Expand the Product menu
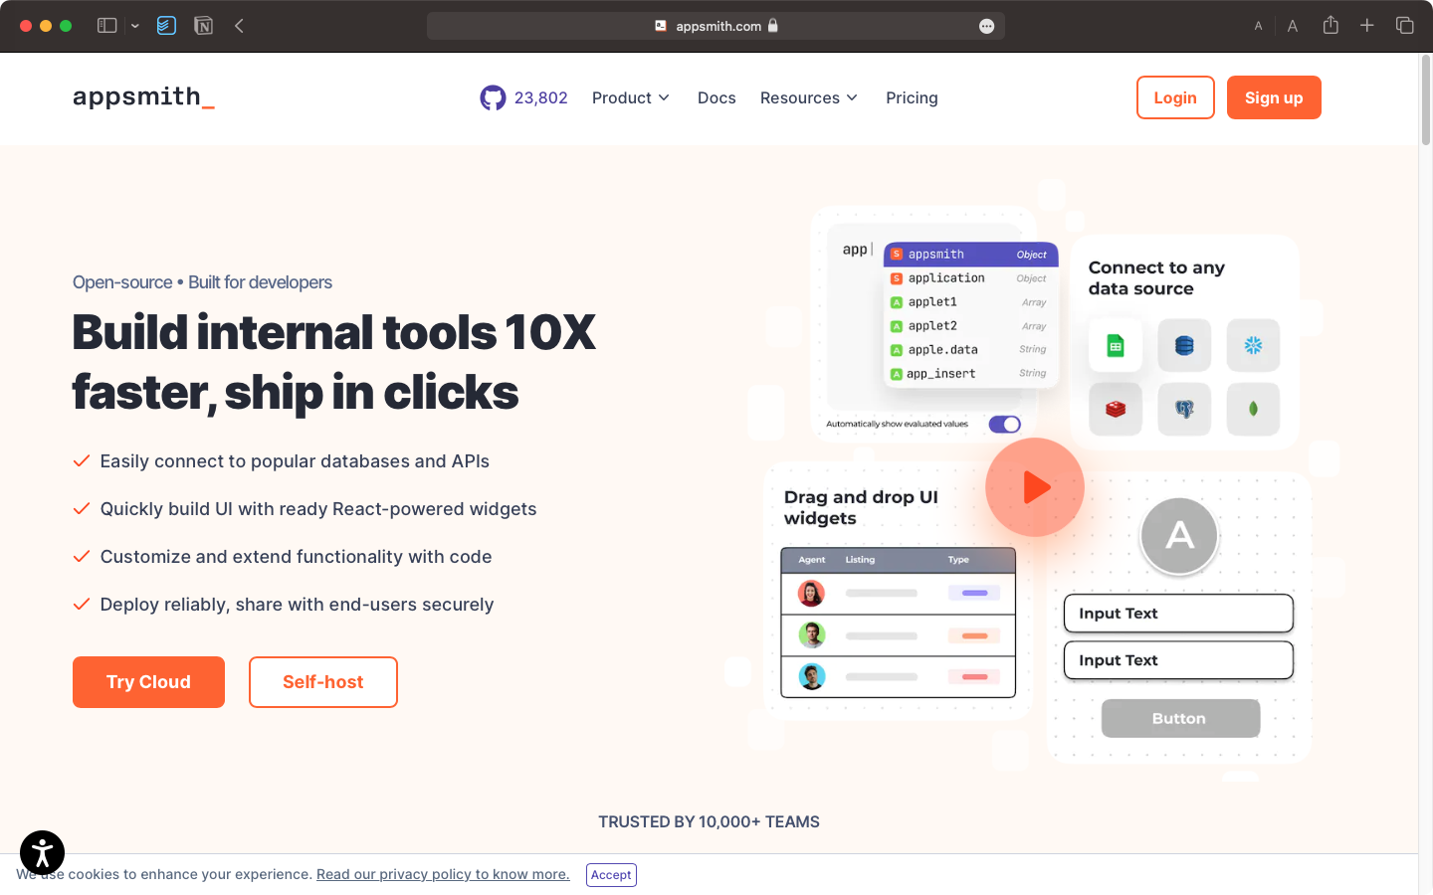The image size is (1433, 895). pyautogui.click(x=631, y=97)
